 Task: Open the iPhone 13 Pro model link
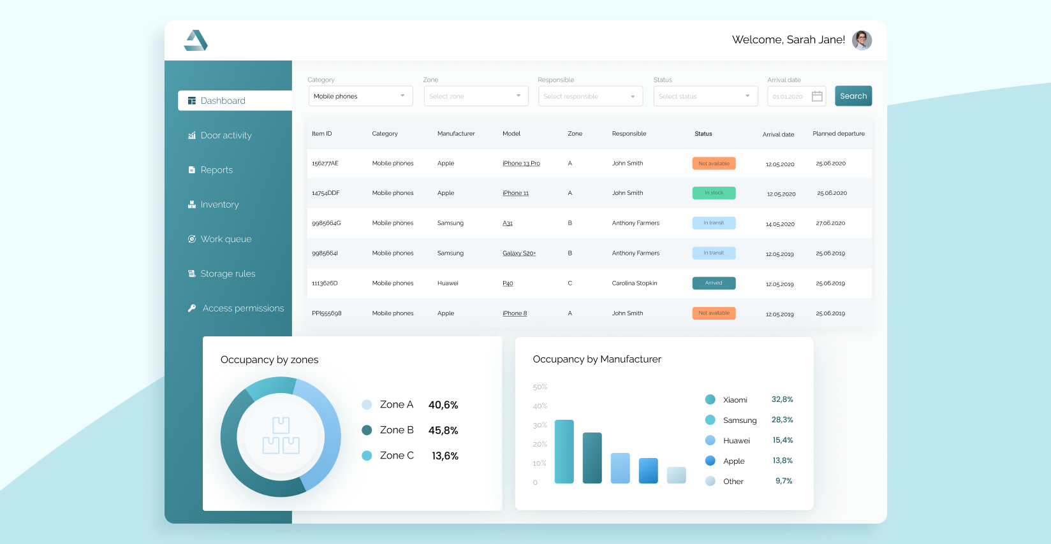click(521, 164)
